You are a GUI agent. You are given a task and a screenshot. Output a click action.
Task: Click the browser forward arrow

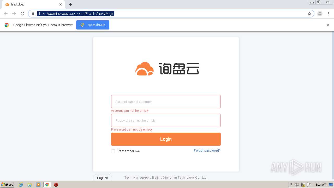click(x=14, y=14)
